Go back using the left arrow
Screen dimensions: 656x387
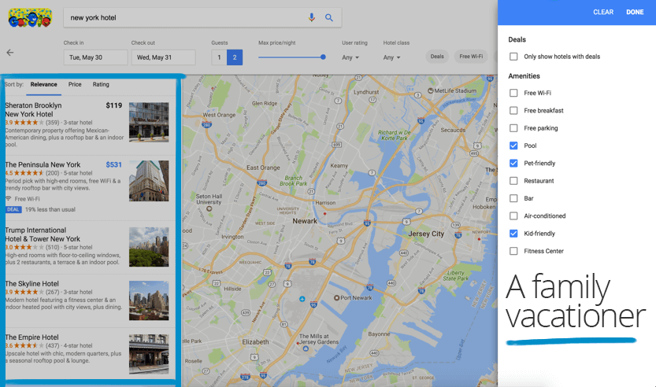[x=10, y=52]
